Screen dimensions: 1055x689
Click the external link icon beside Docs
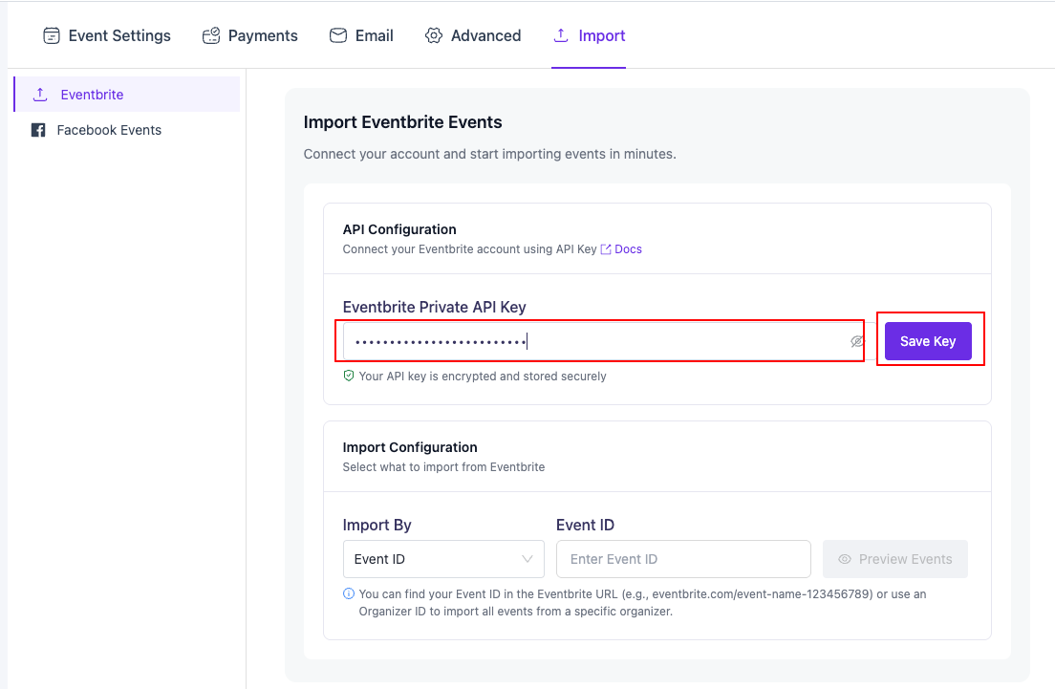(606, 249)
